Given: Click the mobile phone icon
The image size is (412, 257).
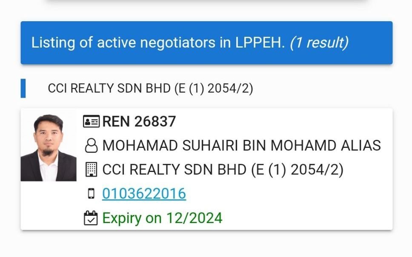Looking at the screenshot, I should (x=91, y=194).
